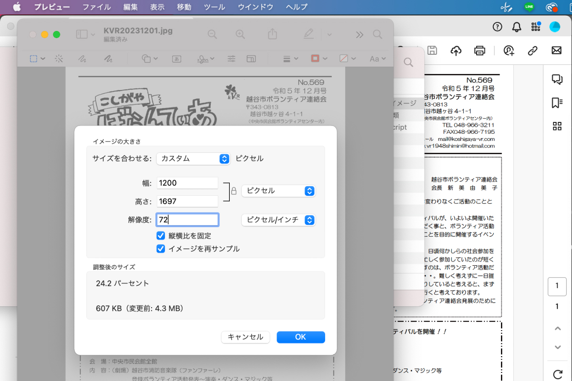Uncheck the イメージを再サンプル checkbox
Screen dimensions: 572x381
[161, 249]
